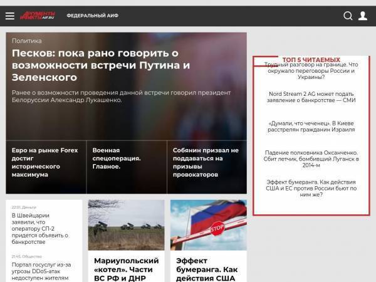Open Евро на рынке Forex article
The image size is (376, 282).
[x=45, y=162]
